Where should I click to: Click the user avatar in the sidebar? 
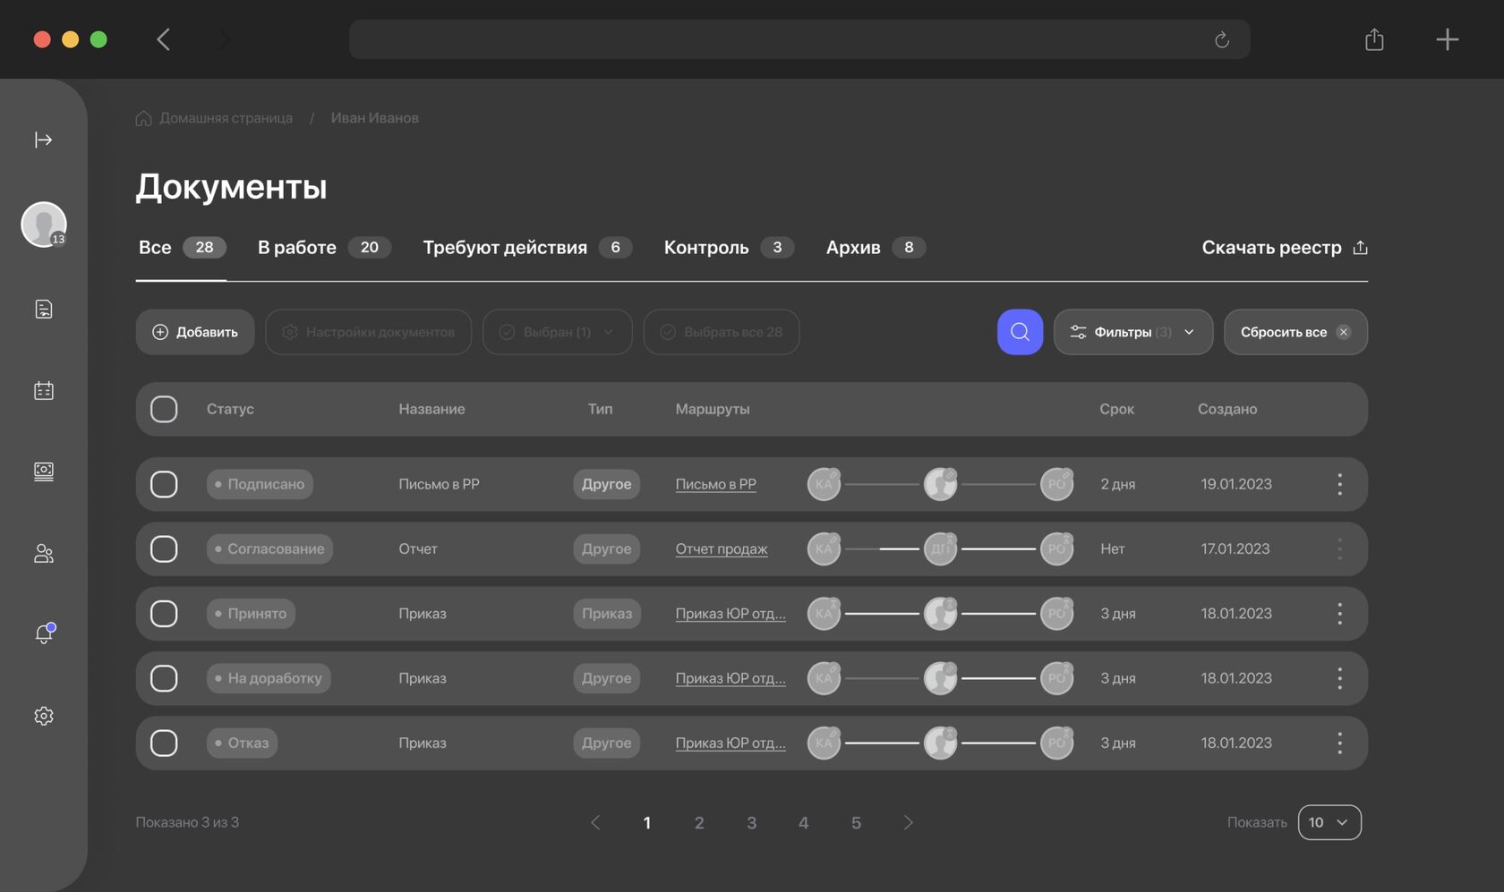(x=43, y=224)
